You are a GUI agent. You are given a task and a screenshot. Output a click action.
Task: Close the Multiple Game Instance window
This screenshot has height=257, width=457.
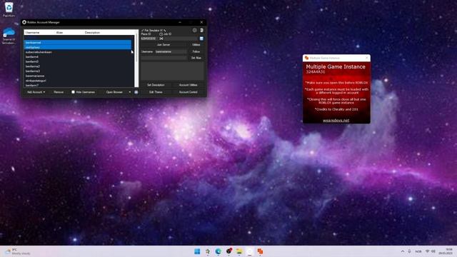(x=366, y=58)
